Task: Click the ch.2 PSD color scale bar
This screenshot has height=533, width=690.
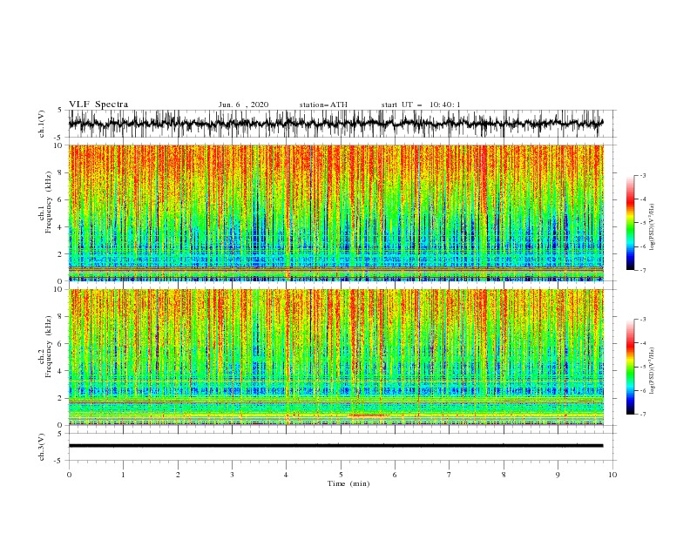Action: click(630, 367)
